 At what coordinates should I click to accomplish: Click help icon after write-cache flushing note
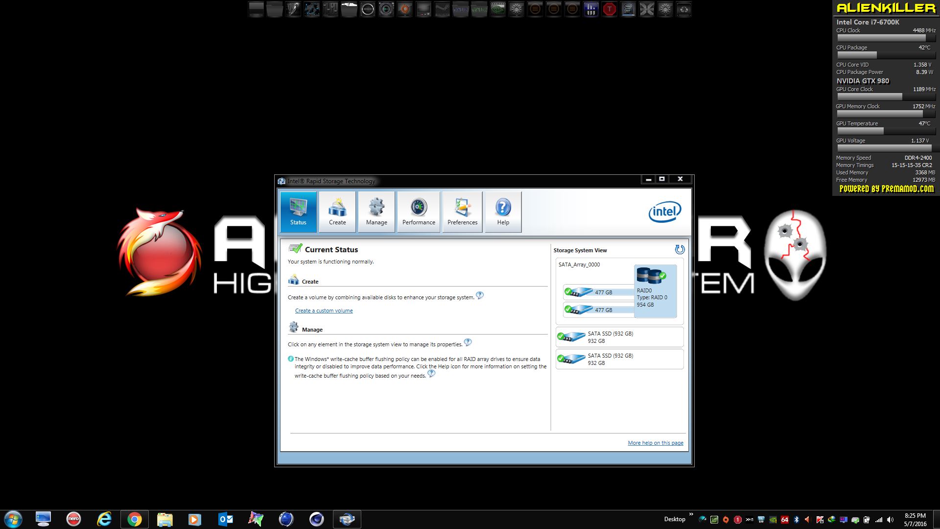click(431, 374)
